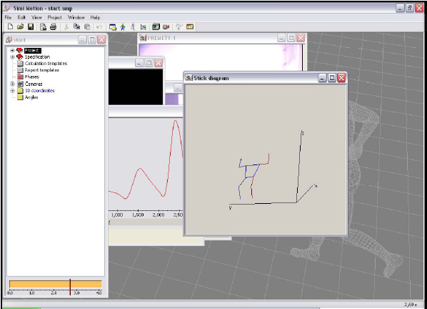This screenshot has height=309, width=427.
Task: Click the running stick figure toolbar icon
Action: [133, 26]
